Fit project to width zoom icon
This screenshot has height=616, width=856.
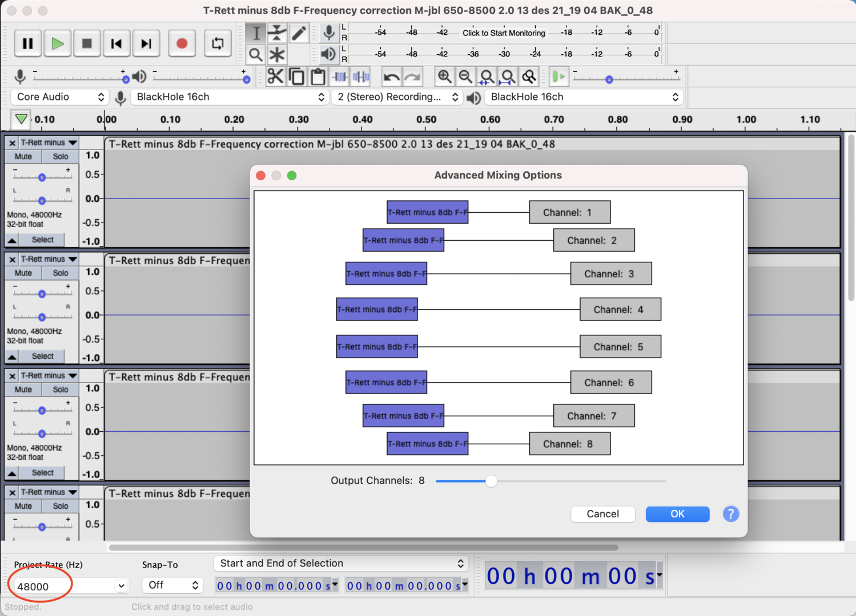(508, 76)
